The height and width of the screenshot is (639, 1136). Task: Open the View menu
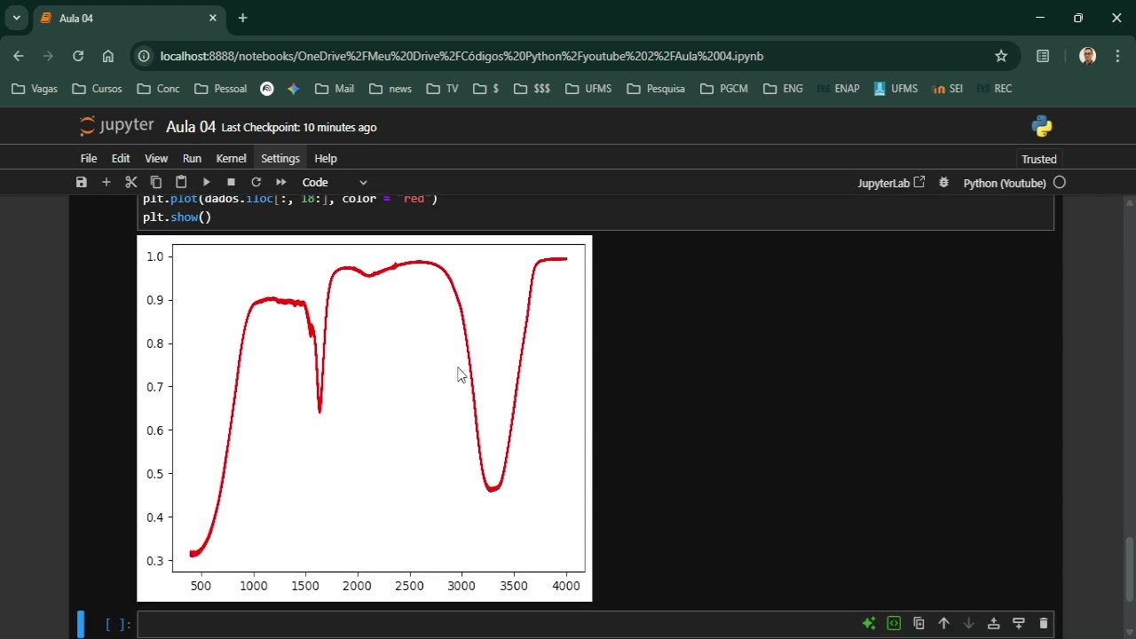tap(156, 158)
